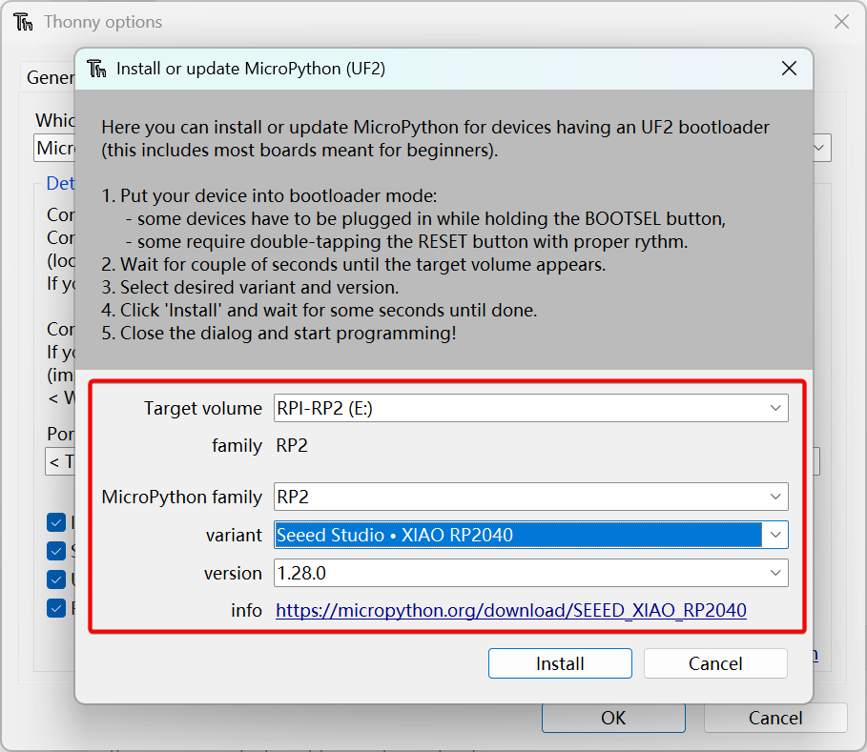This screenshot has width=867, height=752.
Task: Click Cancel in Thonny options window
Action: coord(775,718)
